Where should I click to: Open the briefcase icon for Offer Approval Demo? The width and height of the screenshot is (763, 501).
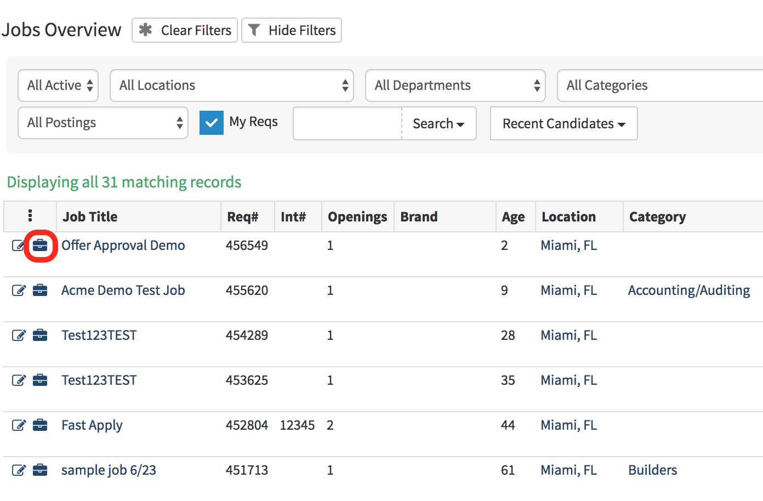(x=41, y=246)
